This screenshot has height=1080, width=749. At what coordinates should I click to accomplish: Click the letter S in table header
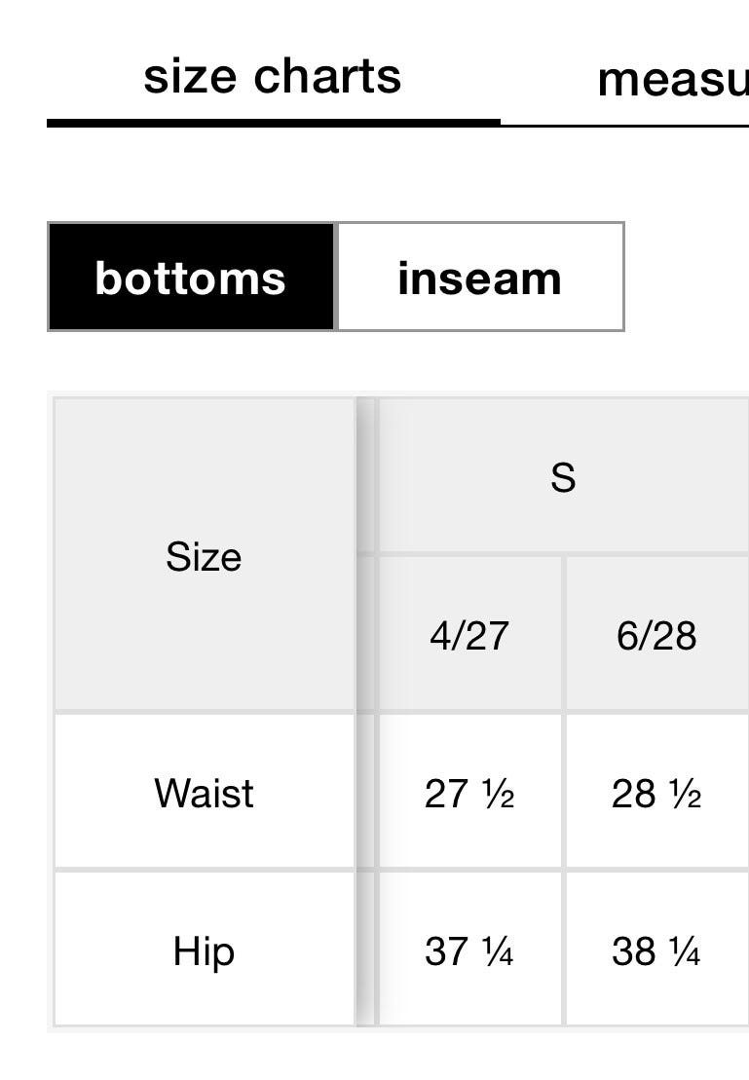[564, 476]
